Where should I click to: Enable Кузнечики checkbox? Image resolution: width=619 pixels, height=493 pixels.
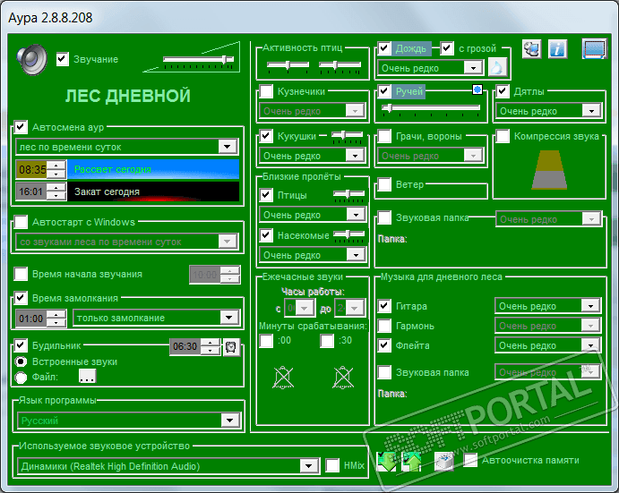coord(266,91)
